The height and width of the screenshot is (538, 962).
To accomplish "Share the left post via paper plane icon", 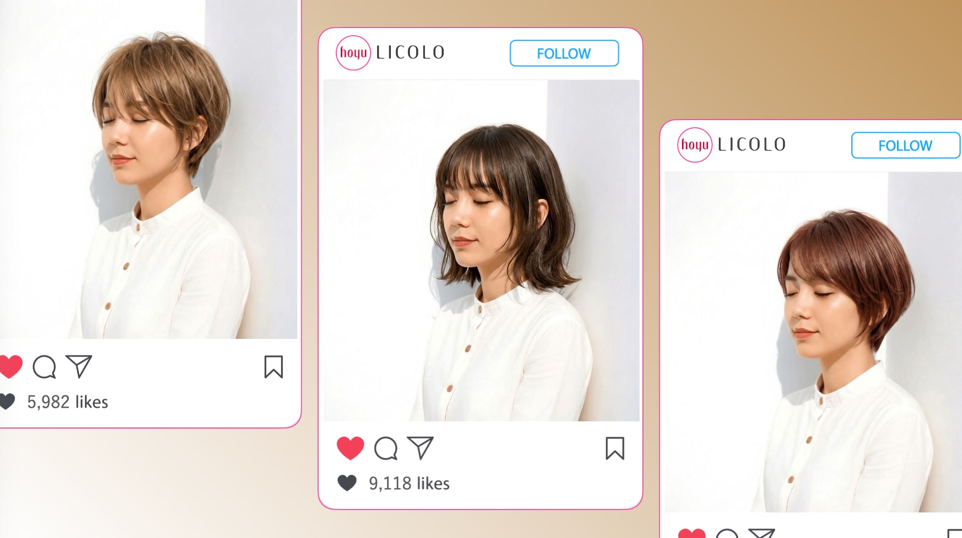I will (79, 366).
